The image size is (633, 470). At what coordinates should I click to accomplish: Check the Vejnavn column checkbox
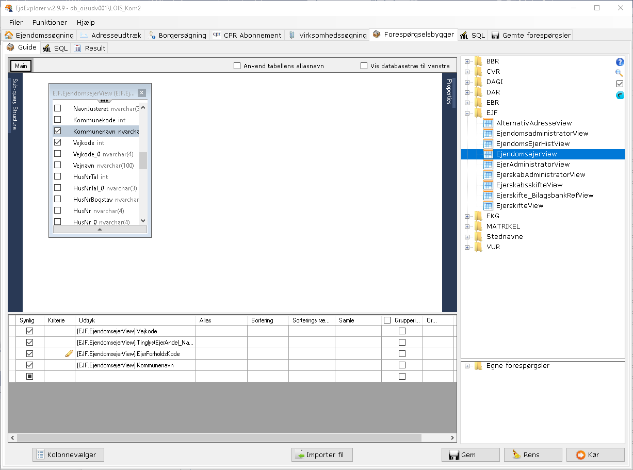coord(58,165)
